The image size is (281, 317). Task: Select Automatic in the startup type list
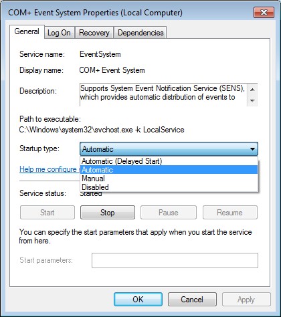point(169,170)
